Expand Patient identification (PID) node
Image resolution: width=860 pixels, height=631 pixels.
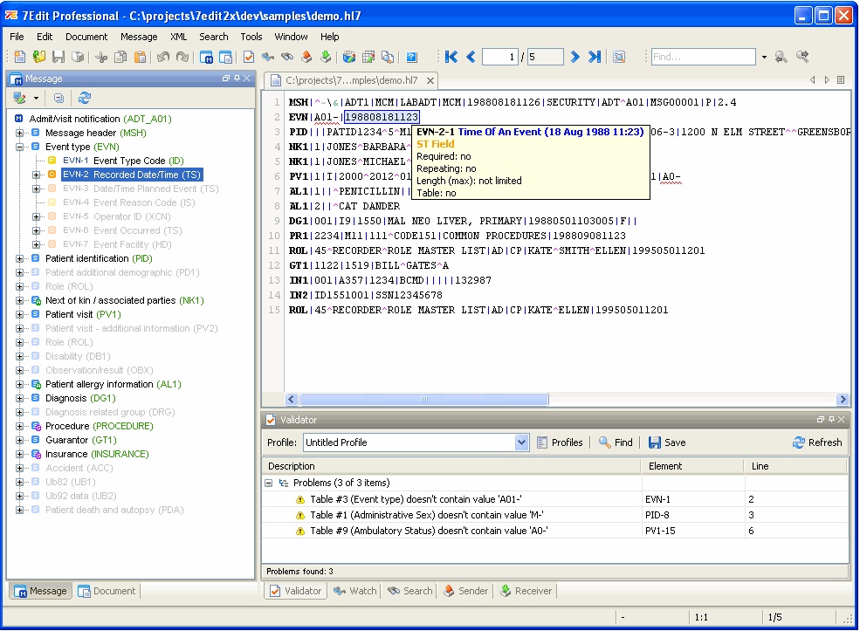click(x=20, y=259)
